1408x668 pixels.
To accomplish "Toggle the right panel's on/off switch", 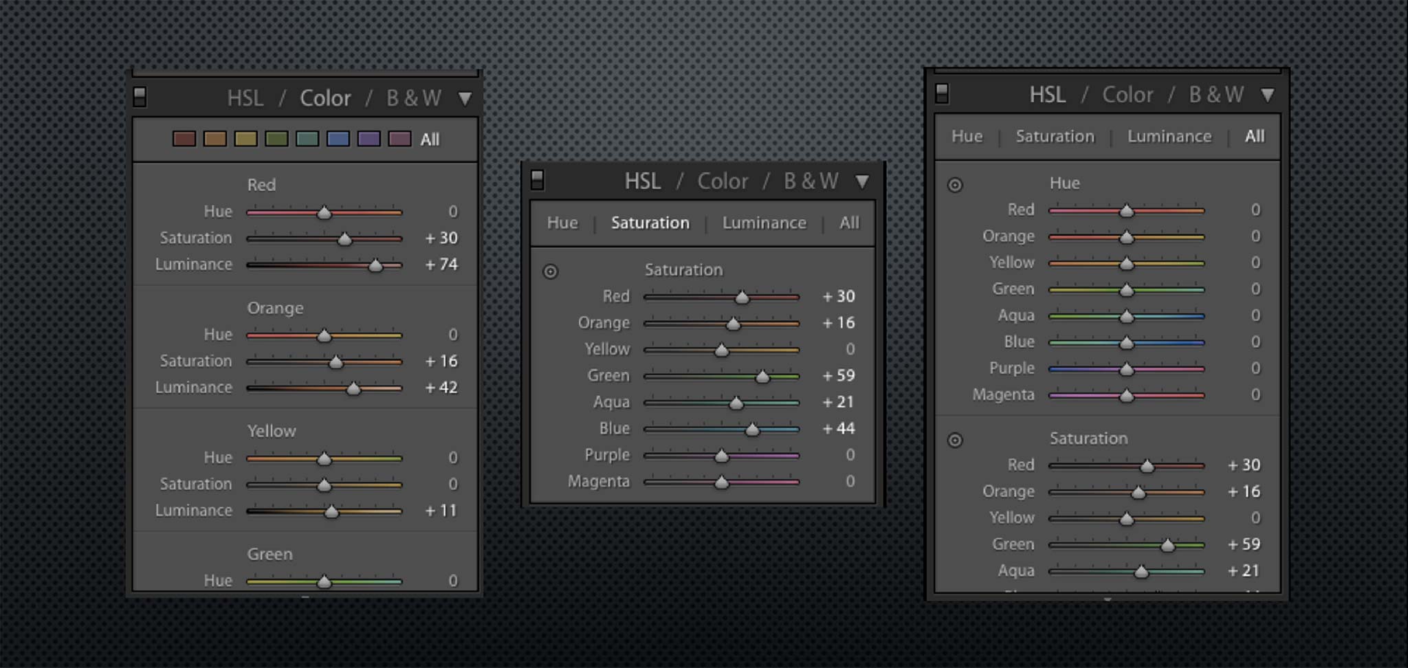I will (x=942, y=93).
